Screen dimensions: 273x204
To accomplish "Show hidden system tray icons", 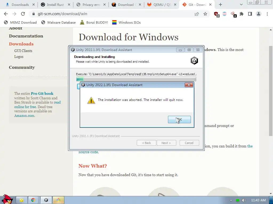I will [231, 200].
